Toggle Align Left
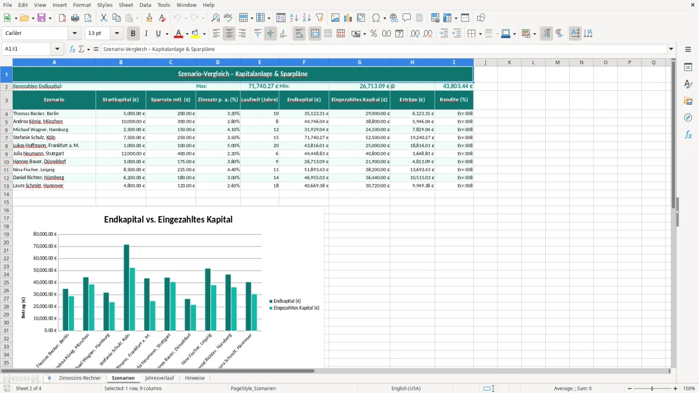Image resolution: width=699 pixels, height=393 pixels. [x=216, y=34]
